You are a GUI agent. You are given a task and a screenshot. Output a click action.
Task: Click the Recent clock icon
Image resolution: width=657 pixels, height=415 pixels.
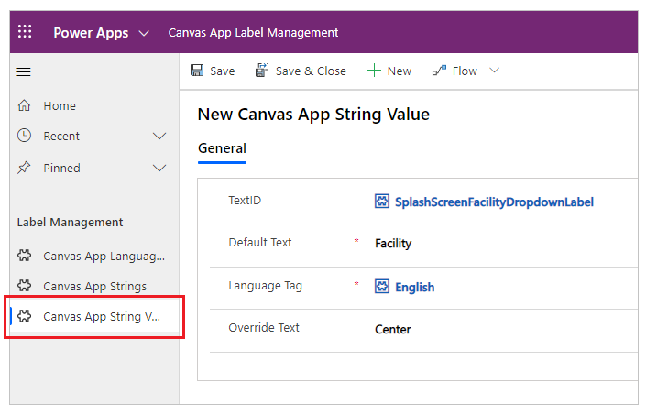click(25, 136)
